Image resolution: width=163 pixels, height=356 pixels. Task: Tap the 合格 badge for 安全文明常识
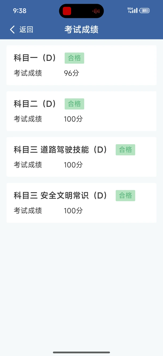tap(125, 196)
